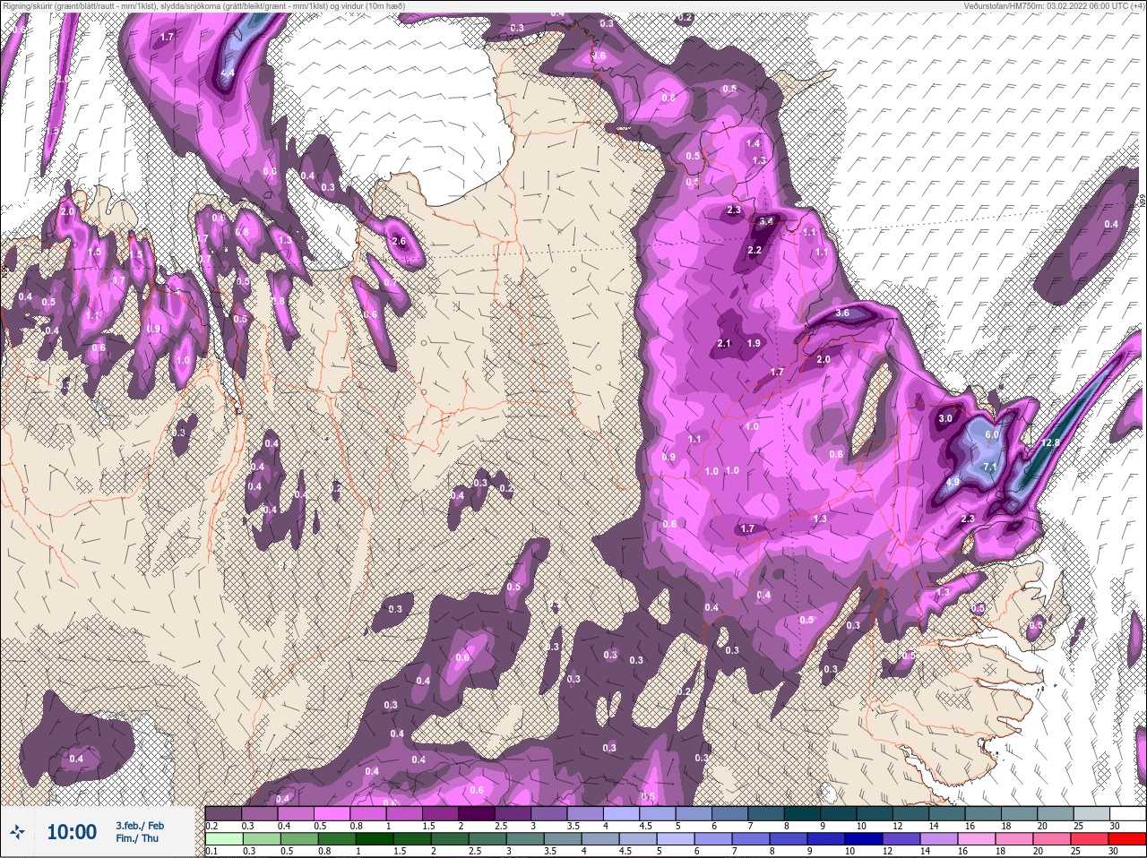This screenshot has height=858, width=1147.
Task: Click the top legend swatch between 0.5 and 0.8
Action: [332, 813]
